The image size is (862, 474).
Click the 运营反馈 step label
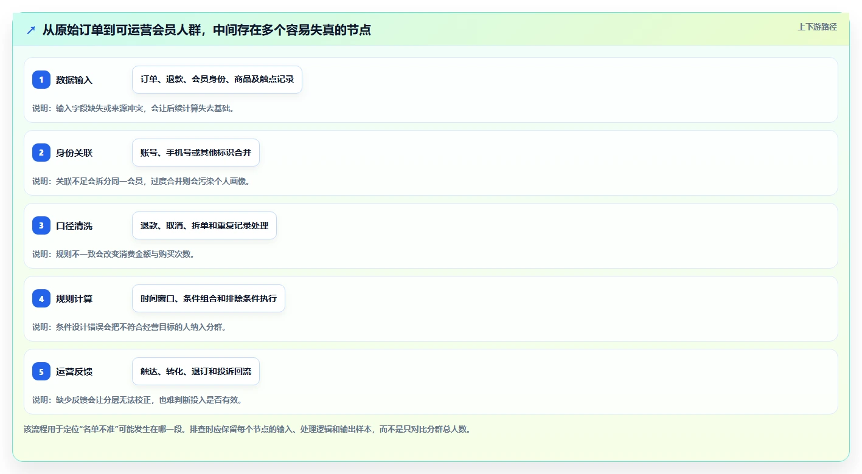point(74,371)
